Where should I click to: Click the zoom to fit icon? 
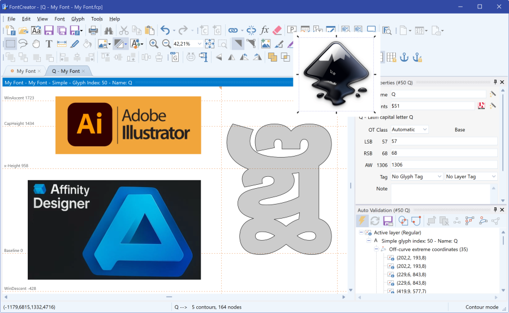pyautogui.click(x=210, y=44)
